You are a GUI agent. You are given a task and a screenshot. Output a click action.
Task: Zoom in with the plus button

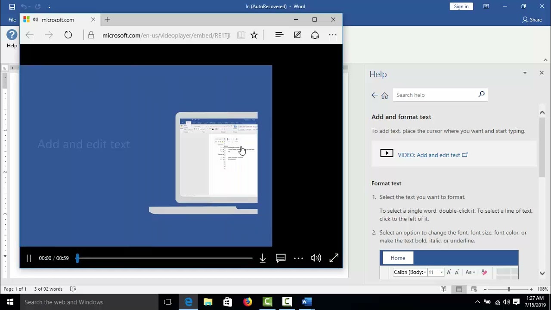coord(531,289)
